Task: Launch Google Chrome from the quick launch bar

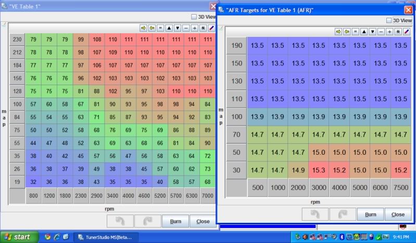Action: [x=47, y=237]
